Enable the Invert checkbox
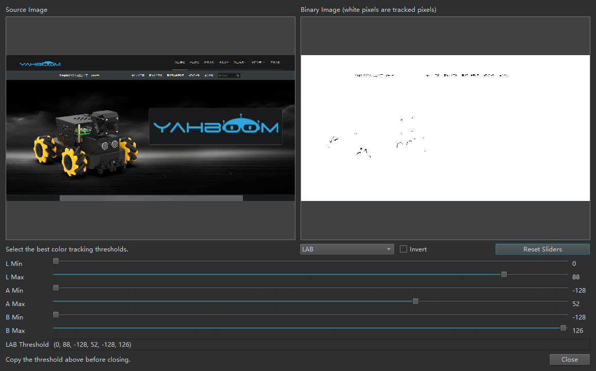The image size is (596, 371). click(404, 249)
